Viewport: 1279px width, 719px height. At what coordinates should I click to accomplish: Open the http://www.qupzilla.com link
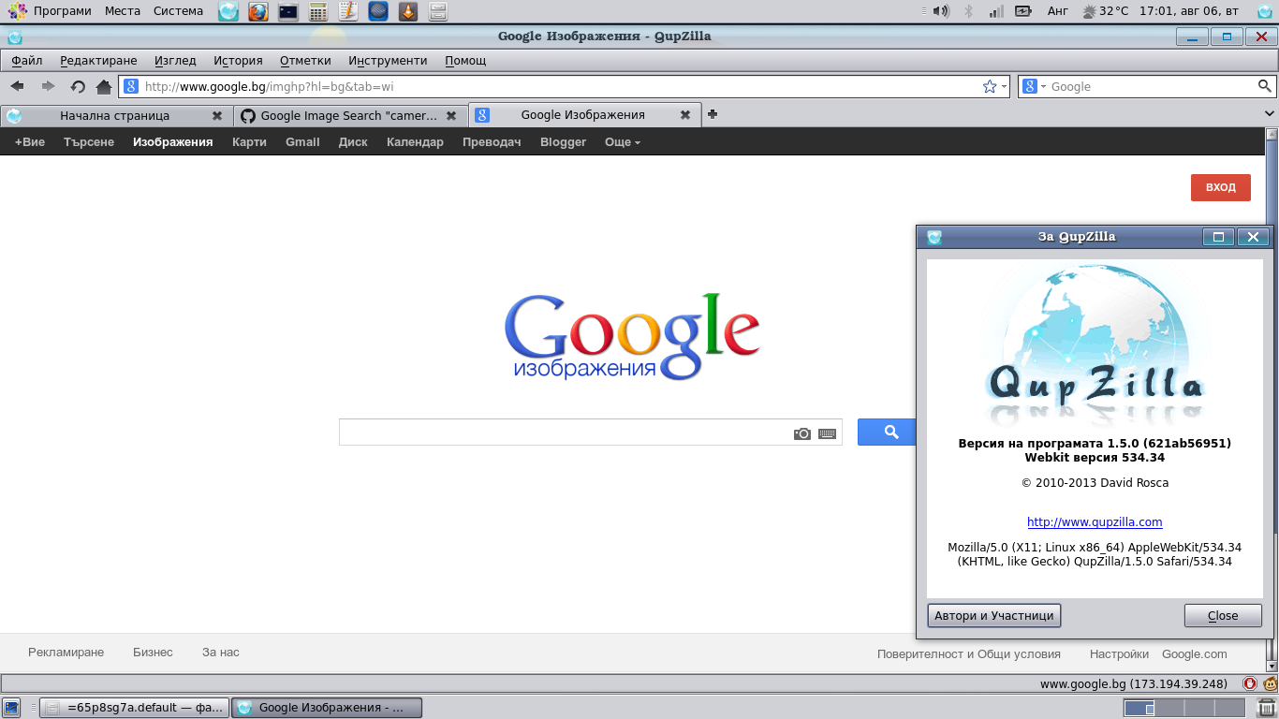[x=1094, y=521]
